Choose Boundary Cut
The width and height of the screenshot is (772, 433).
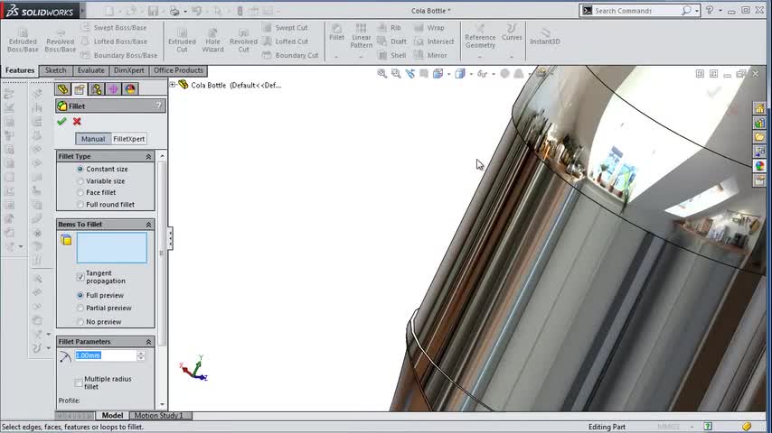pos(291,55)
